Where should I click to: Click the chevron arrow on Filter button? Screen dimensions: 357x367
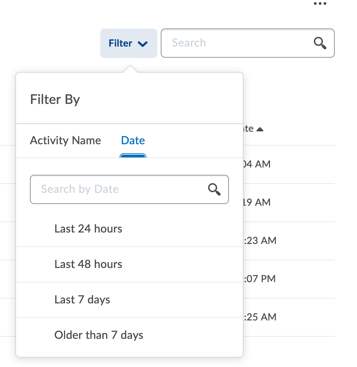[x=143, y=44]
